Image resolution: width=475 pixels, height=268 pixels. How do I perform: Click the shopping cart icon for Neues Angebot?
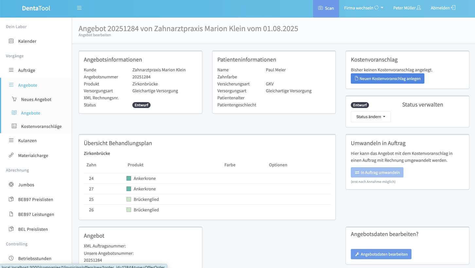pos(14,99)
